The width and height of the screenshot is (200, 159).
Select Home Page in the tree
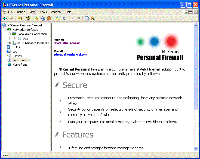click(20, 65)
